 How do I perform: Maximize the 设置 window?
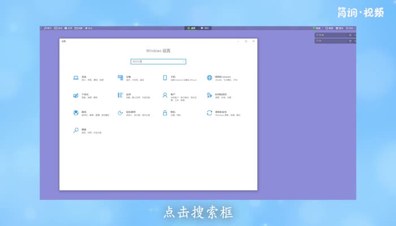click(246, 41)
